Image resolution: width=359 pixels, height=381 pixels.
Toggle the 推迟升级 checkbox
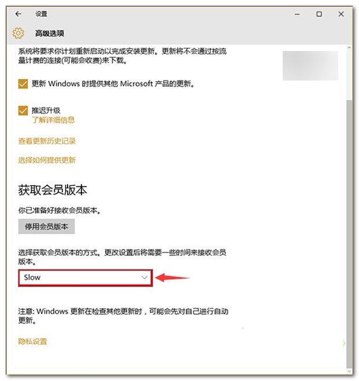23,111
